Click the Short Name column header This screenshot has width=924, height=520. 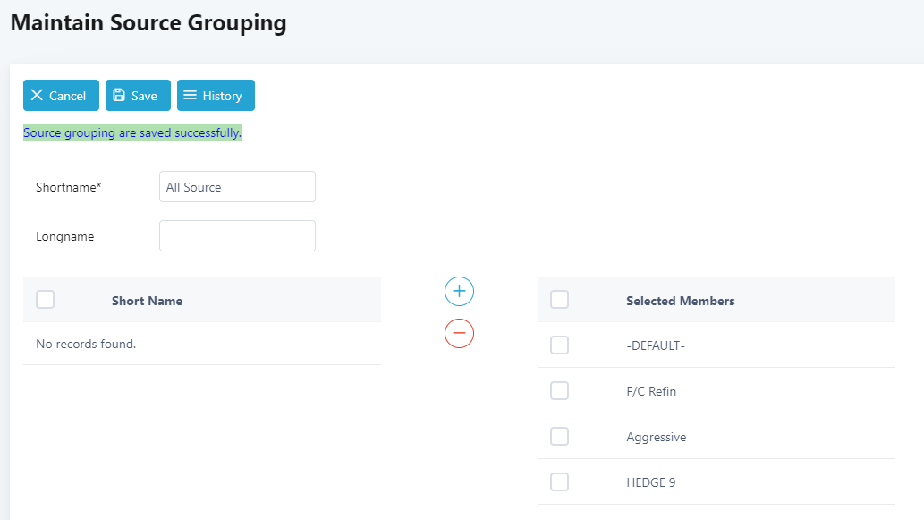point(147,301)
